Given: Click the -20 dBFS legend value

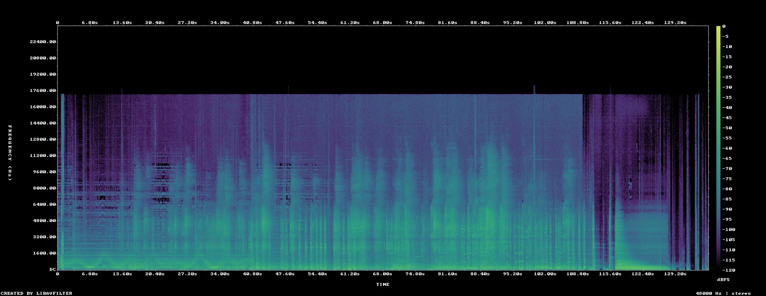Looking at the screenshot, I should pyautogui.click(x=727, y=67).
